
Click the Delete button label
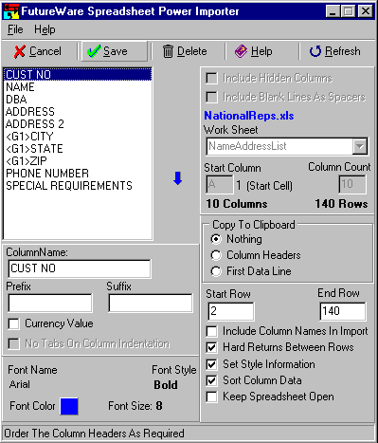(x=192, y=51)
